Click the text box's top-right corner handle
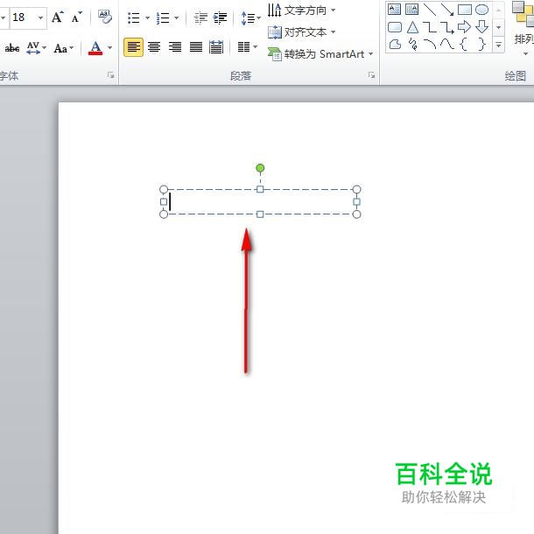 click(x=356, y=189)
